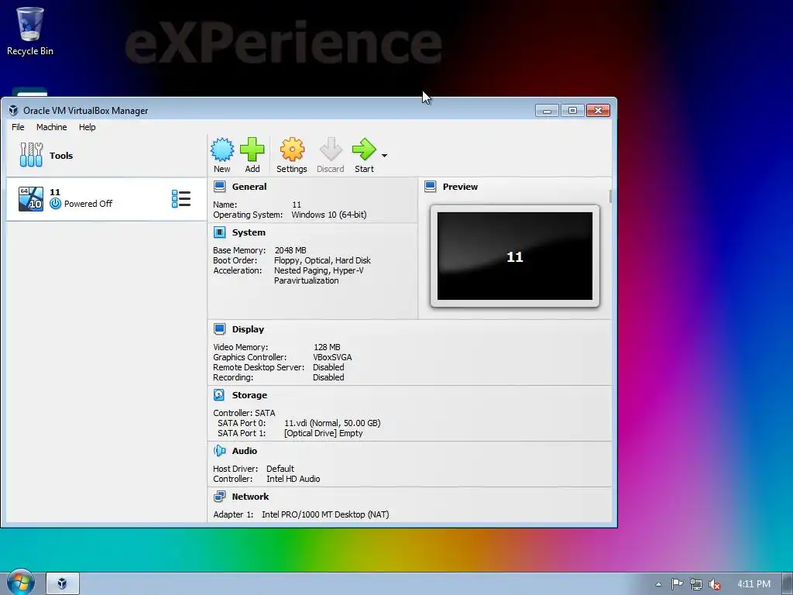Open the Windows Start orb

(x=21, y=582)
